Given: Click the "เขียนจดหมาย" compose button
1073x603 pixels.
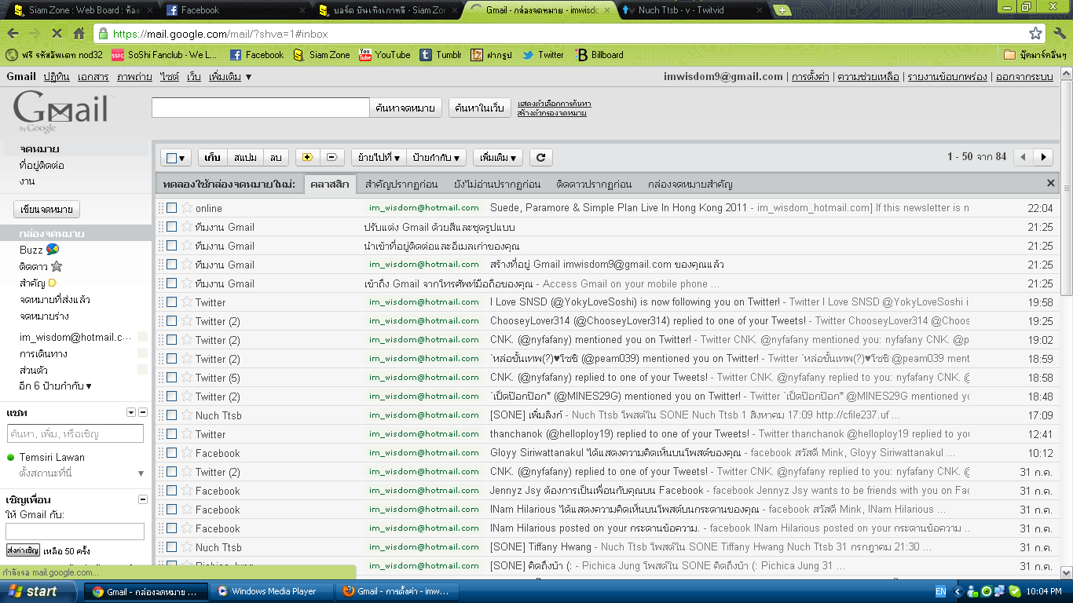Looking at the screenshot, I should tap(47, 210).
